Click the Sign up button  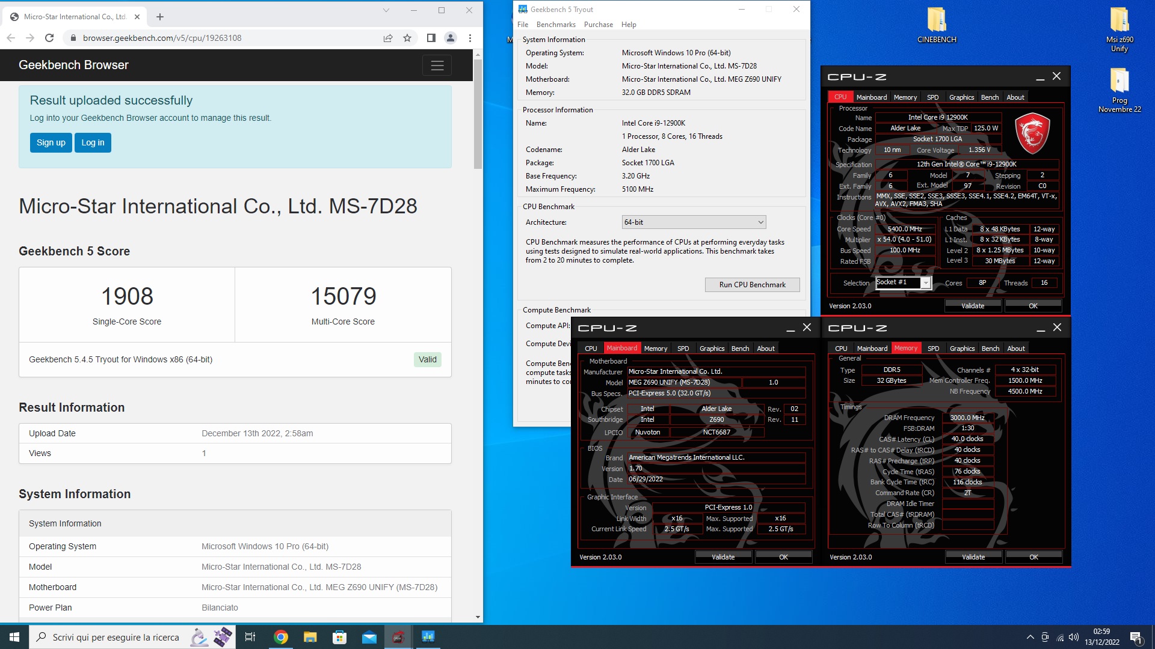51,142
